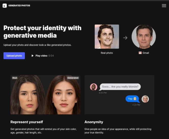Select the circular generated Gmail avatar

[144, 37]
